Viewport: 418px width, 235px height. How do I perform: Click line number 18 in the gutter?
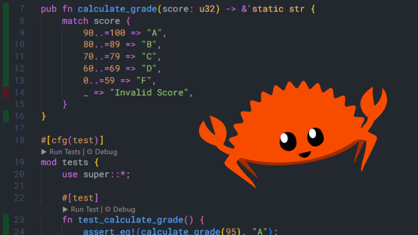[x=19, y=140]
